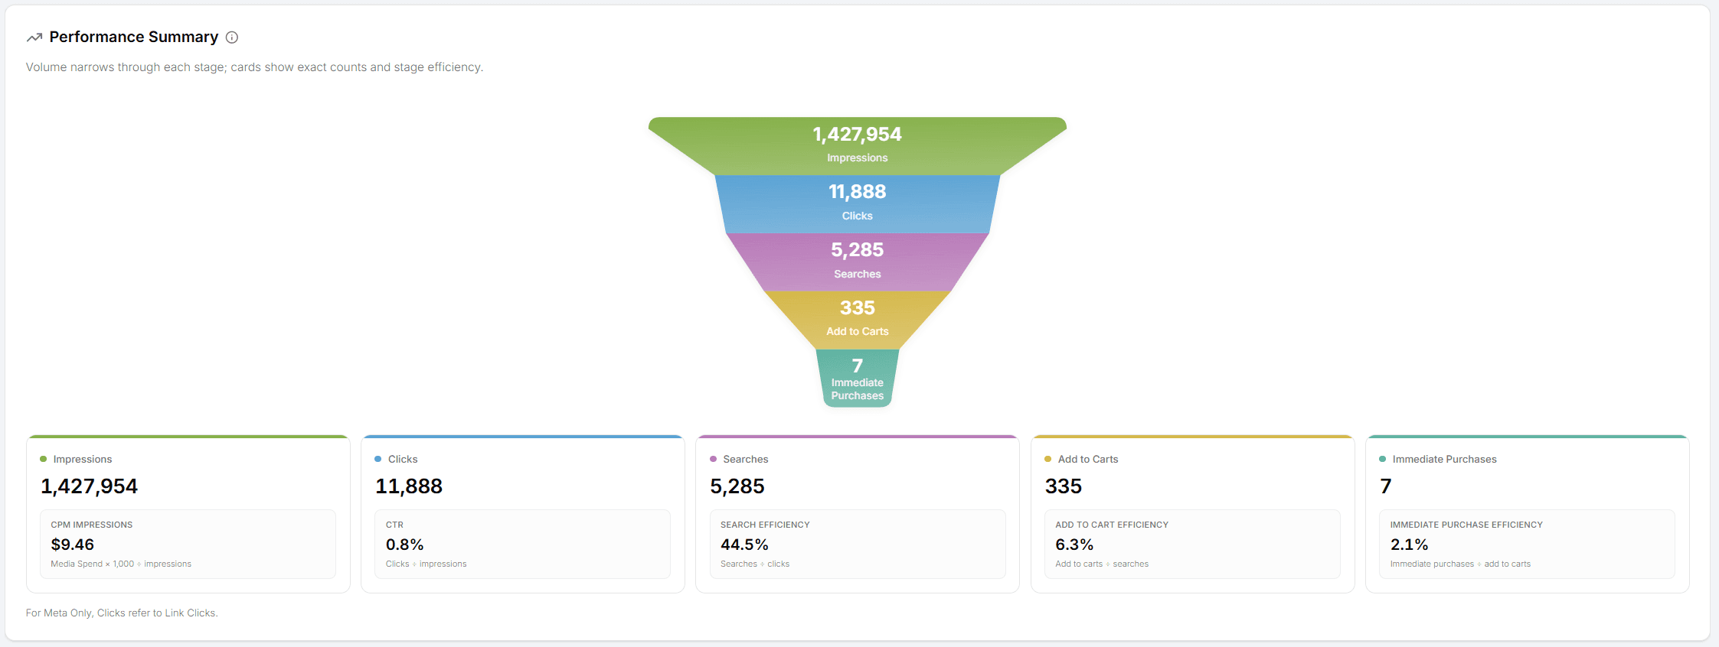Click 'Immediate purchases ÷ add to carts' formula
This screenshot has height=647, width=1719.
[x=1460, y=564]
